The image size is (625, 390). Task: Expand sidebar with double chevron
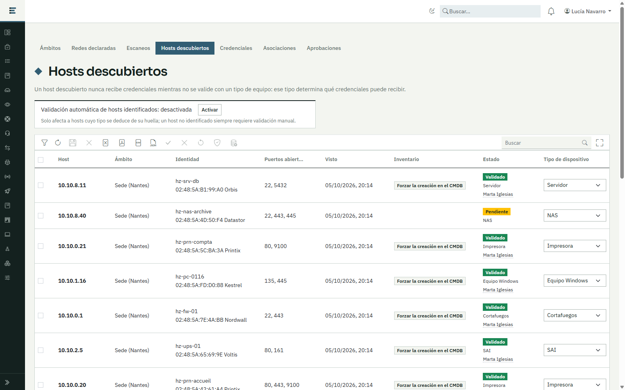tap(7, 383)
